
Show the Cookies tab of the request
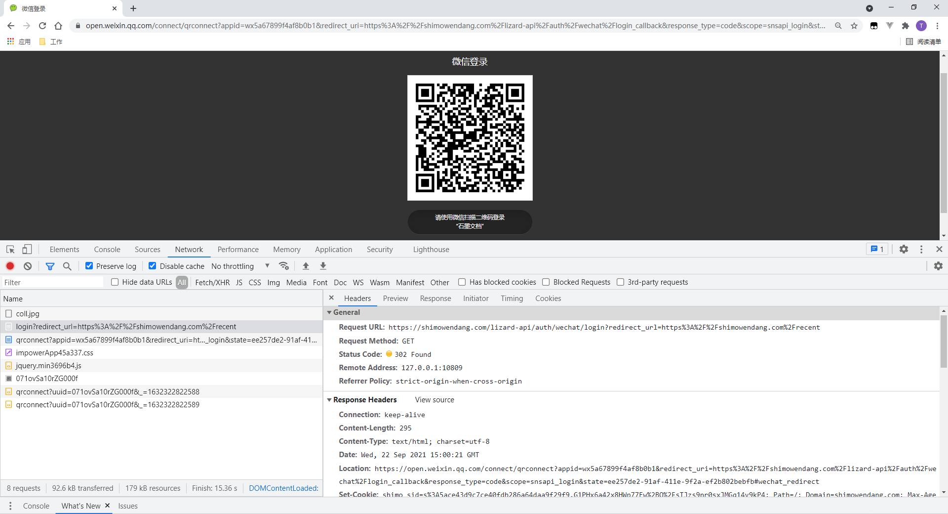548,299
